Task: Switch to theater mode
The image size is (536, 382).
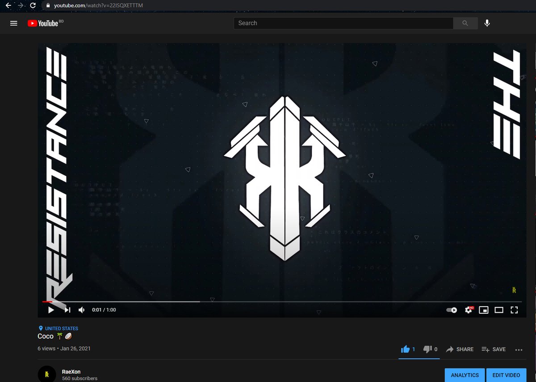Action: pyautogui.click(x=499, y=310)
